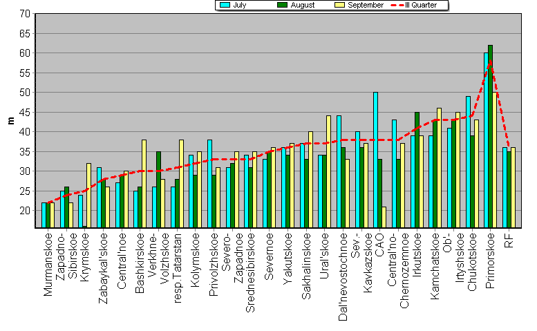Click the y-axis tick label 70
The height and width of the screenshot is (331, 537).
25,14
